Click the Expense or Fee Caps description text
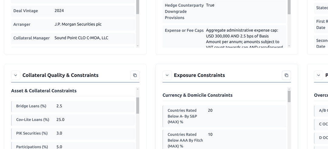The height and width of the screenshot is (149, 328). [242, 36]
